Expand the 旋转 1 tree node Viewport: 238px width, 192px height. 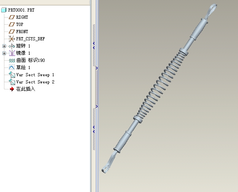(4, 46)
